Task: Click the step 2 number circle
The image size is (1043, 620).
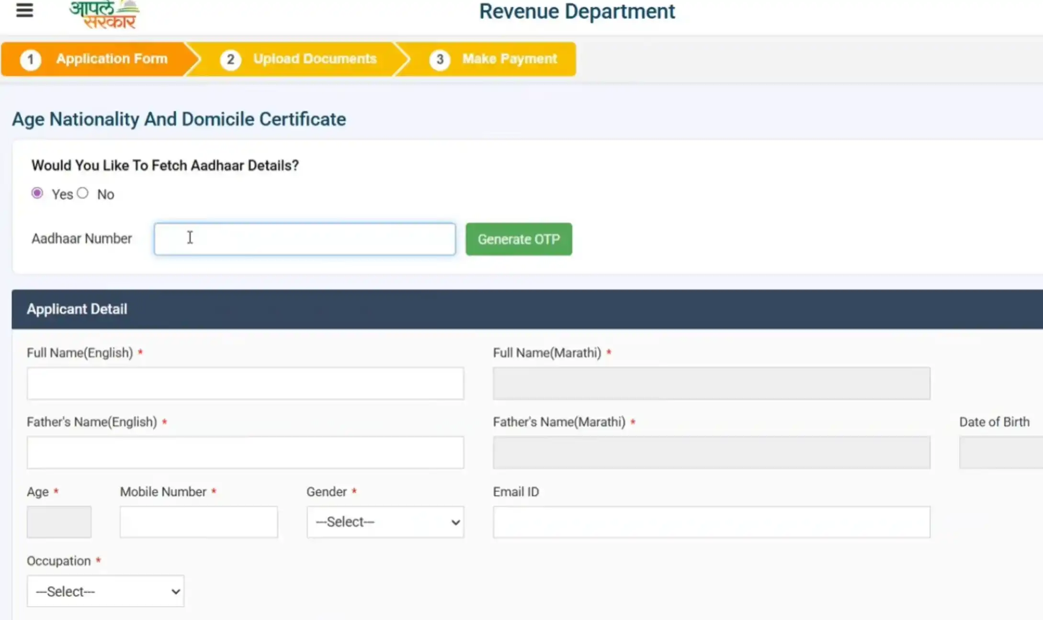Action: 230,59
